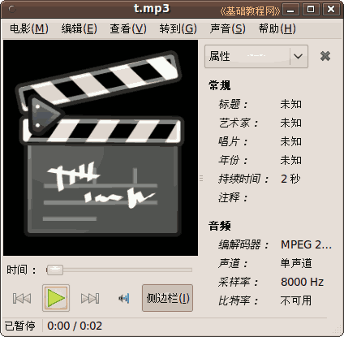Maximize the t.mp3 window

(x=311, y=10)
